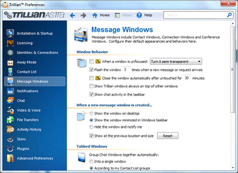
Task: Click the search magnifier icon
Action: tap(229, 15)
